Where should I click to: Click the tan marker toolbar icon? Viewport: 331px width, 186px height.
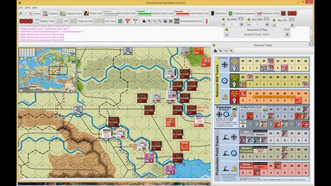[136, 21]
